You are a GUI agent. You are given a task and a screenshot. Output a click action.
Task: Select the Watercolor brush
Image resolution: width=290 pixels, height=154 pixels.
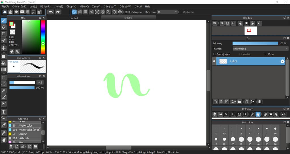click(24, 125)
